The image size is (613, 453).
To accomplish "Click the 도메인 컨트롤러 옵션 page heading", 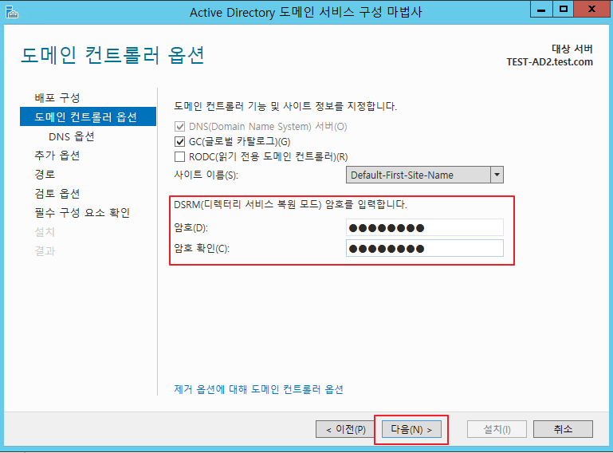I will coord(112,55).
